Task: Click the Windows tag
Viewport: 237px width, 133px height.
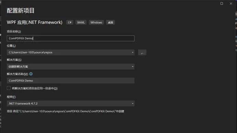Action: tap(96, 23)
